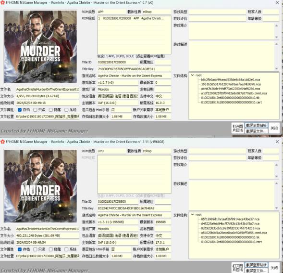Collapse the root node in upper file tree
The width and height of the screenshot is (283, 273).
[192, 75]
